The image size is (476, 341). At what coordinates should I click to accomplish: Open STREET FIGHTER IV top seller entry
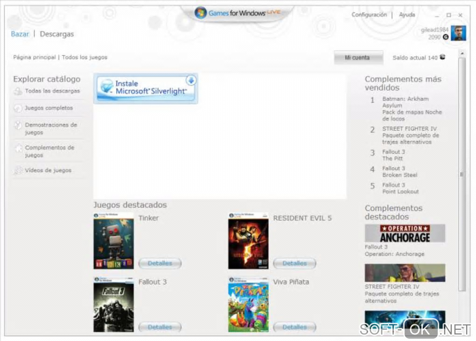410,135
